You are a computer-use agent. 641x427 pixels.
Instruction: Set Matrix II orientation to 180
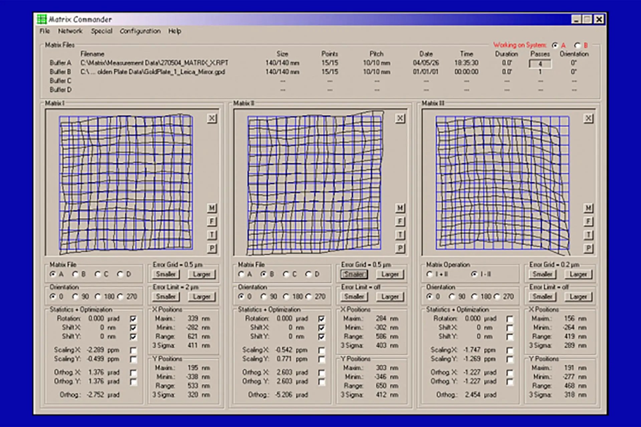(286, 297)
